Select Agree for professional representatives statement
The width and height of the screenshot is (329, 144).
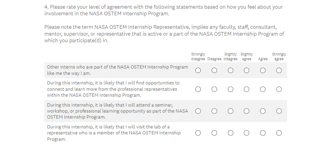[263, 89]
